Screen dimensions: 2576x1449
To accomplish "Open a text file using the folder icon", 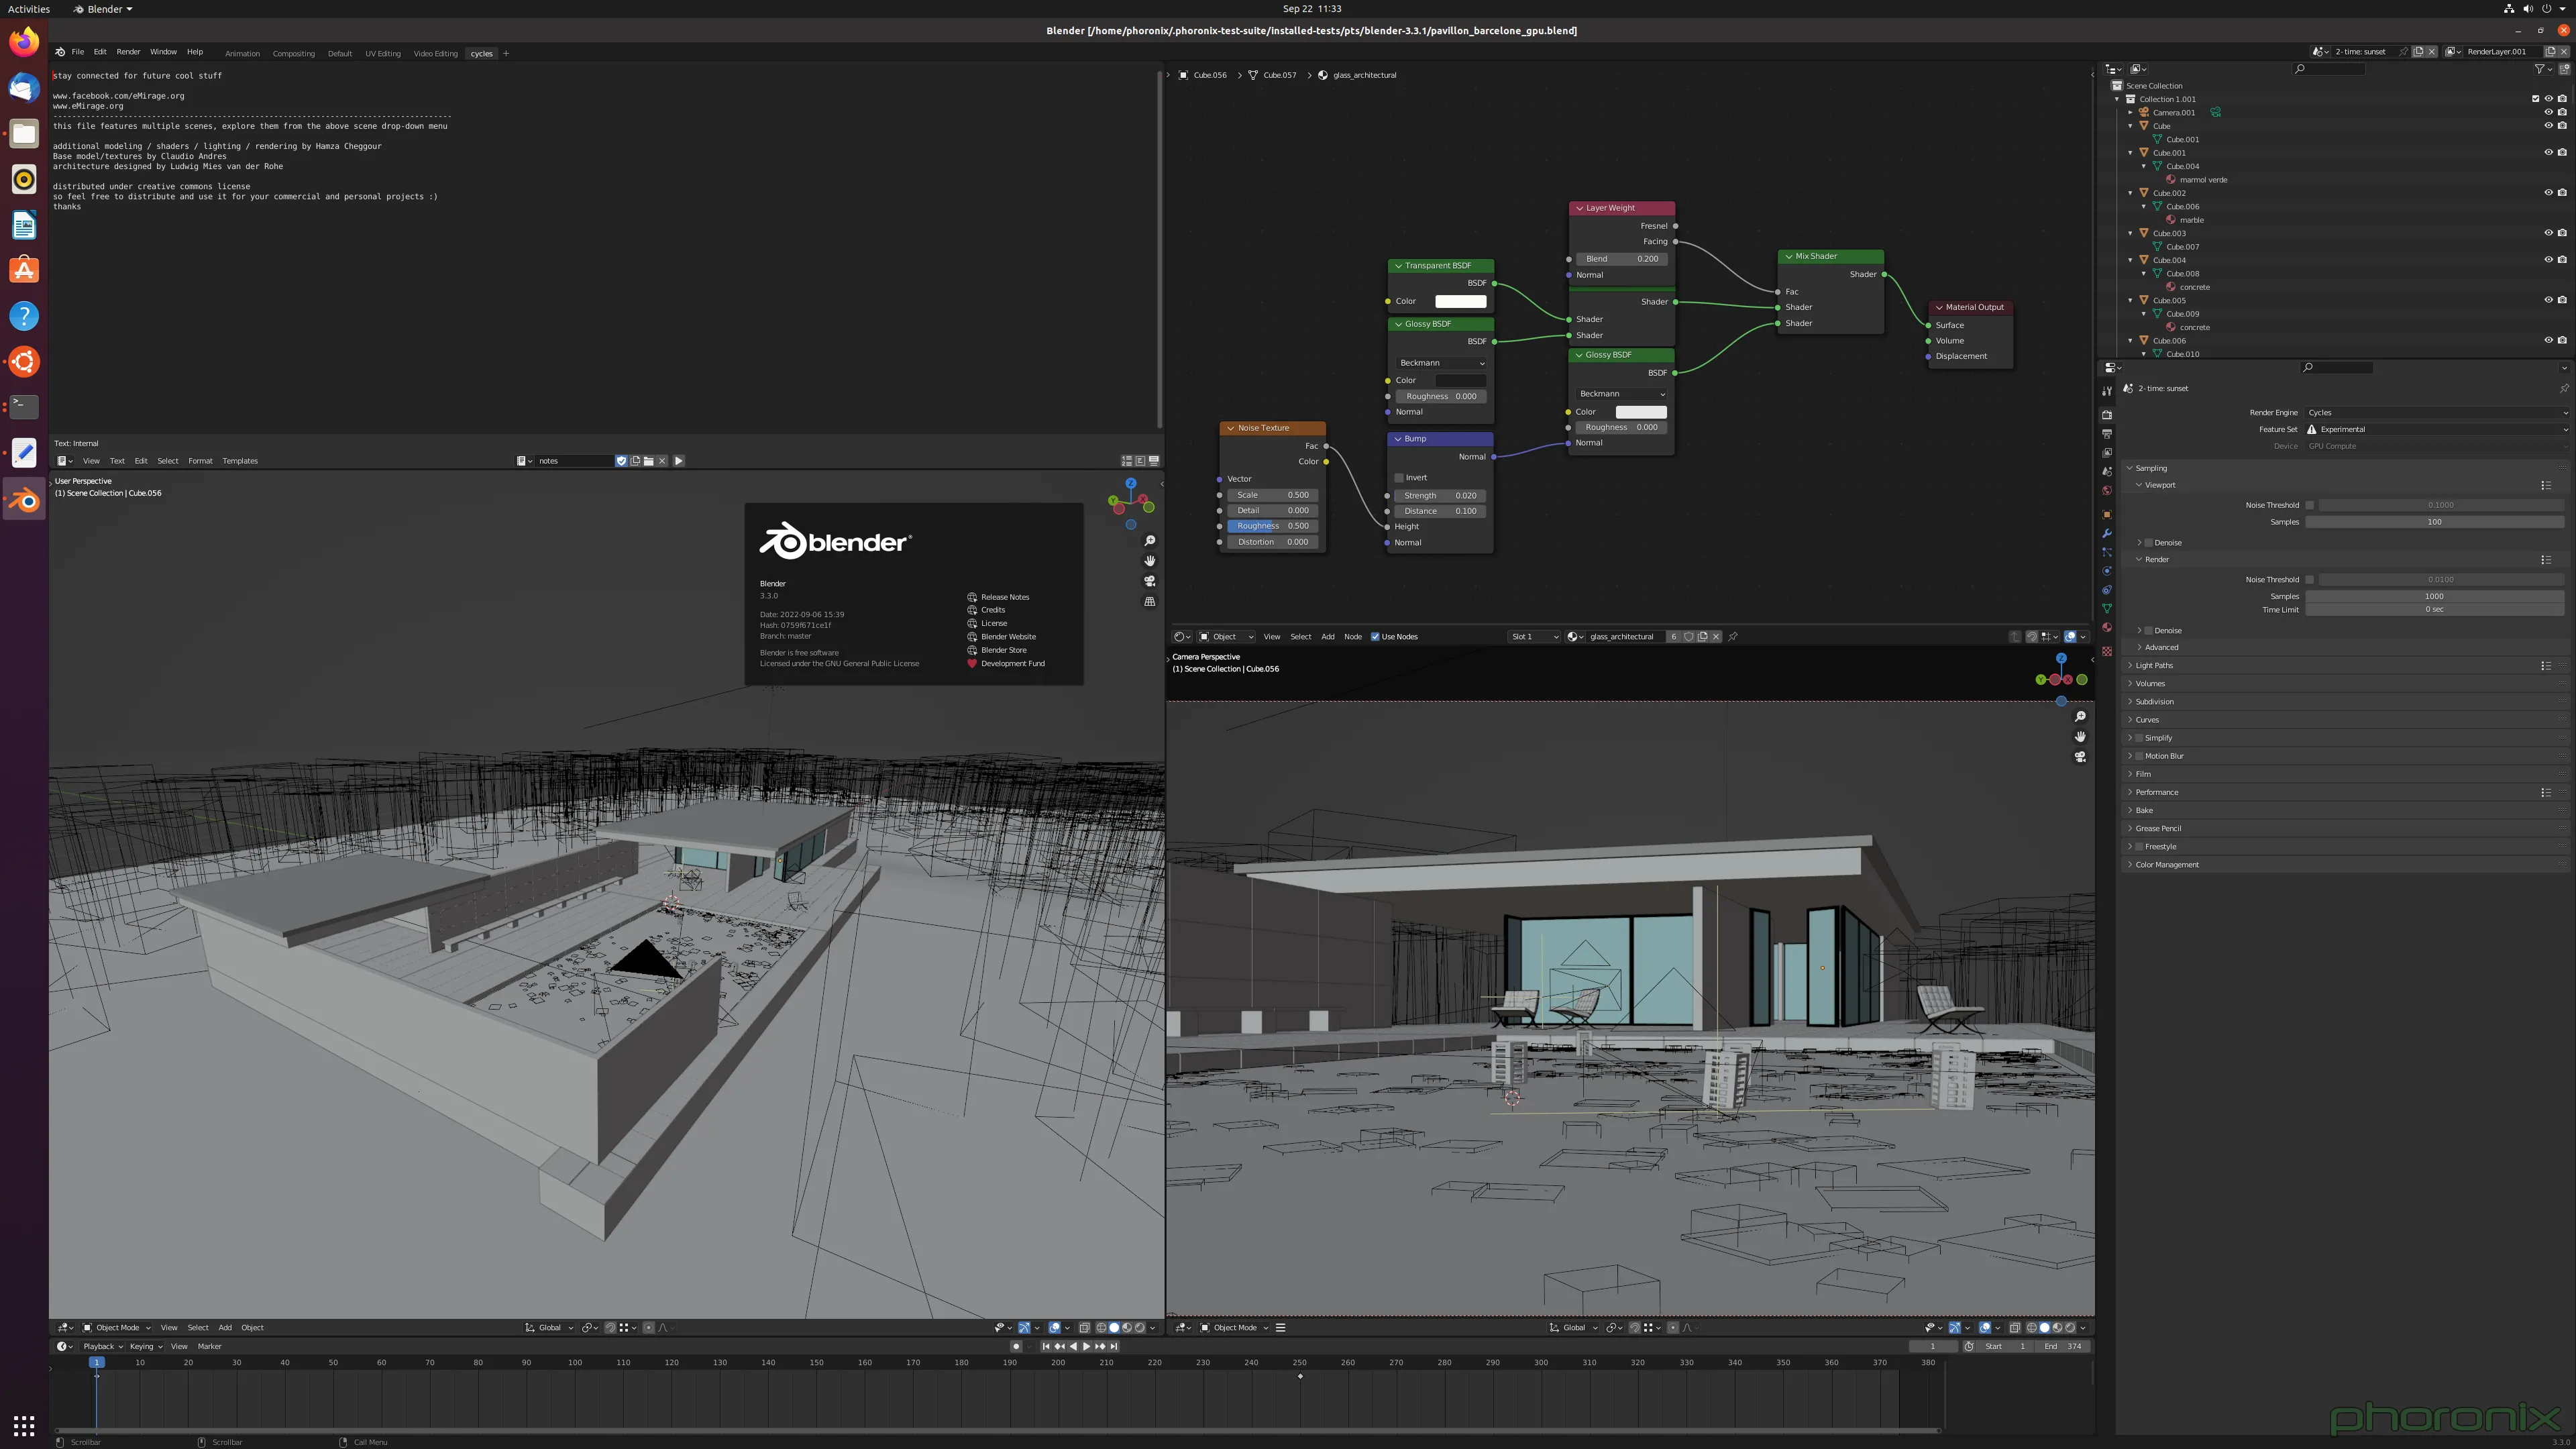I will 648,461.
